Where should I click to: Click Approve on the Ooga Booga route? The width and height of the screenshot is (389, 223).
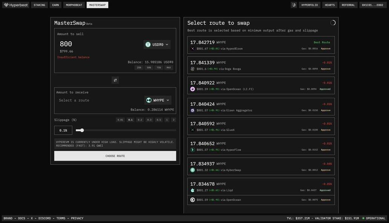tap(326, 69)
